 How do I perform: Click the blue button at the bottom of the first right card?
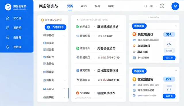coord(169,58)
